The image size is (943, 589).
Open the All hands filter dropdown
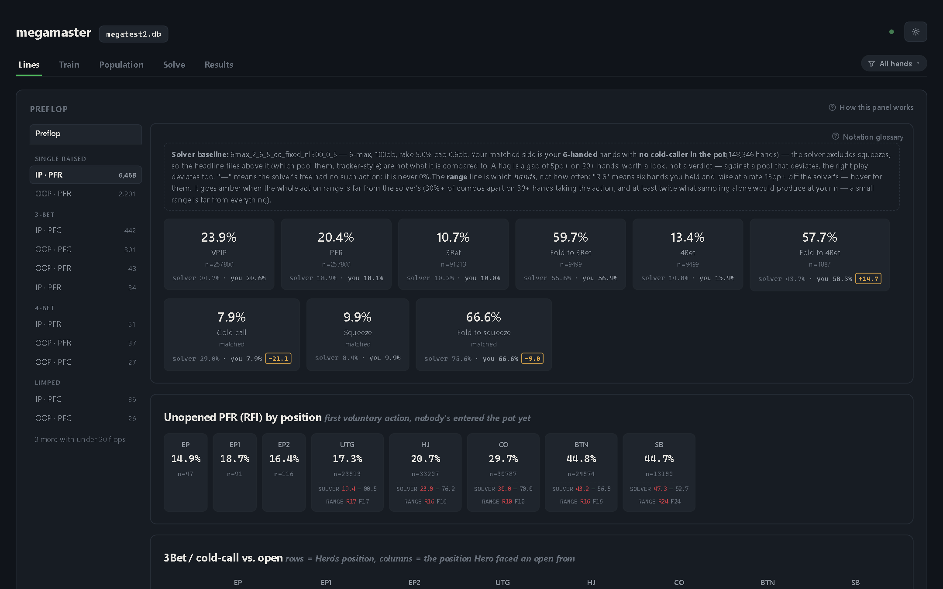[x=894, y=64]
